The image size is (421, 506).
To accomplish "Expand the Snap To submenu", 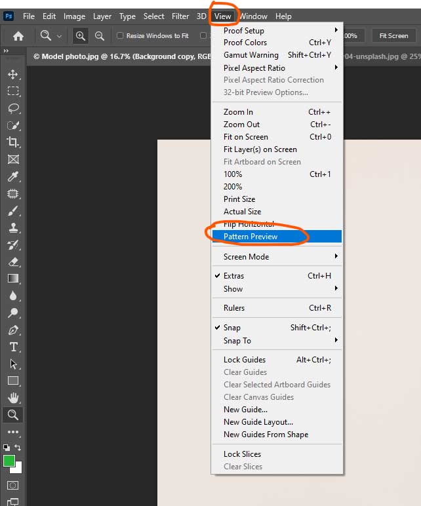I will [277, 340].
